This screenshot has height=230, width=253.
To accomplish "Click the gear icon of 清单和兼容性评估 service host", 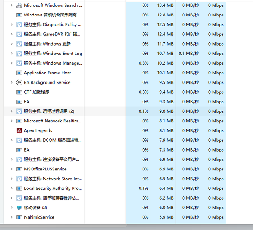I will pos(19,198).
